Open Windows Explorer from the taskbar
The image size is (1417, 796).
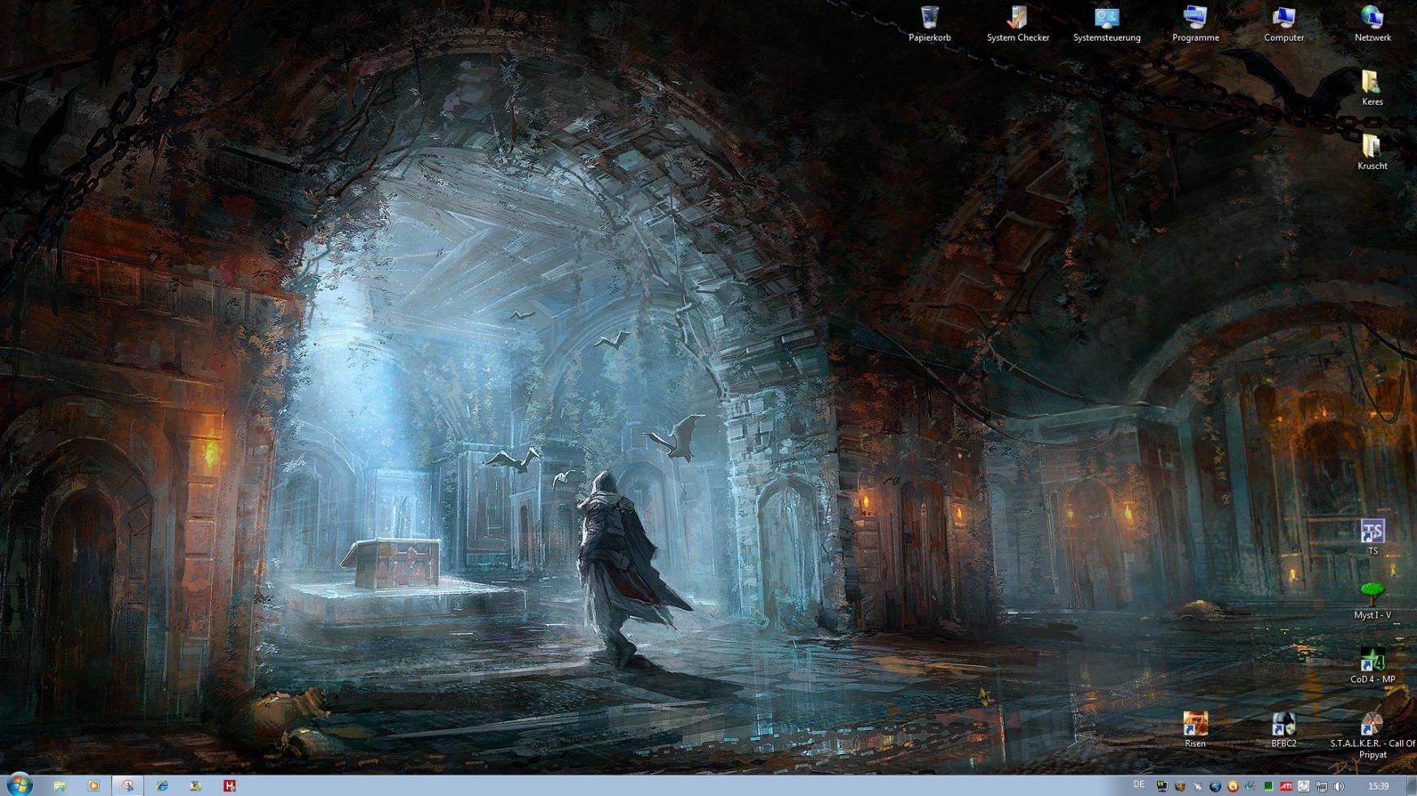click(59, 785)
